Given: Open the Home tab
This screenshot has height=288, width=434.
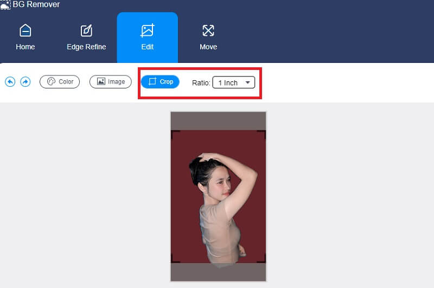Looking at the screenshot, I should click(25, 37).
